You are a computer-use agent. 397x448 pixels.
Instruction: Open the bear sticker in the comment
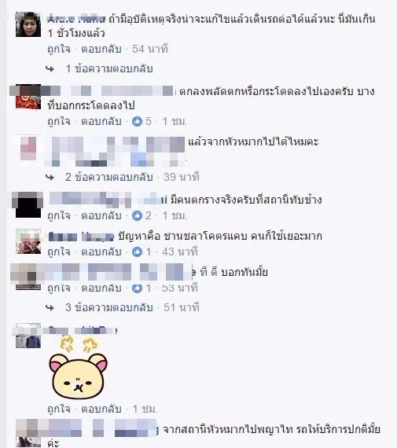79,369
